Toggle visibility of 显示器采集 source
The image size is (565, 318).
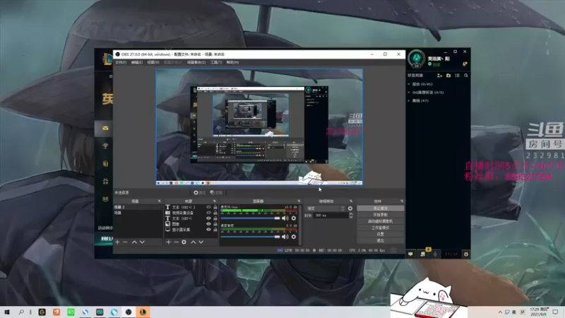click(x=208, y=229)
